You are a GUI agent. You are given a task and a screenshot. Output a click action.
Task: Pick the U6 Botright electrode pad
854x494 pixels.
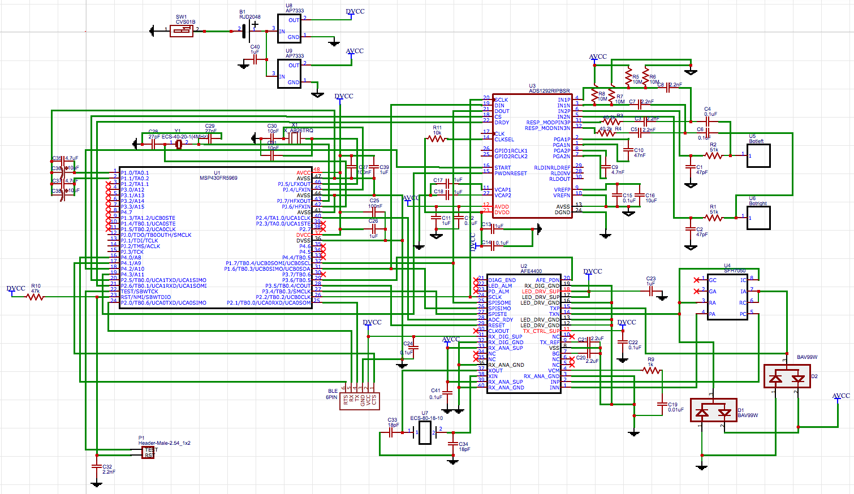tap(758, 218)
